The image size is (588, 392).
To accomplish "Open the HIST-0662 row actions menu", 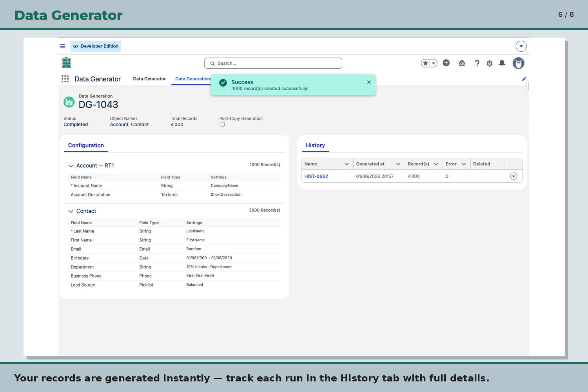I will pyautogui.click(x=514, y=176).
